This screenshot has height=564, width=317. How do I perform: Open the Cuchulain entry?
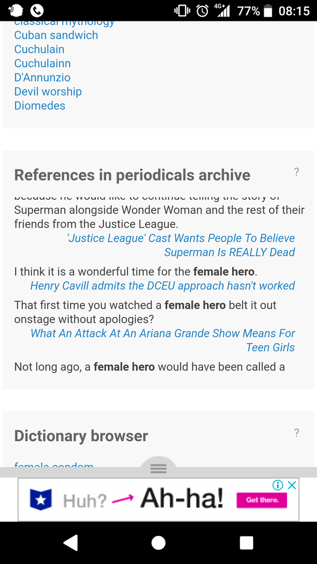point(40,49)
